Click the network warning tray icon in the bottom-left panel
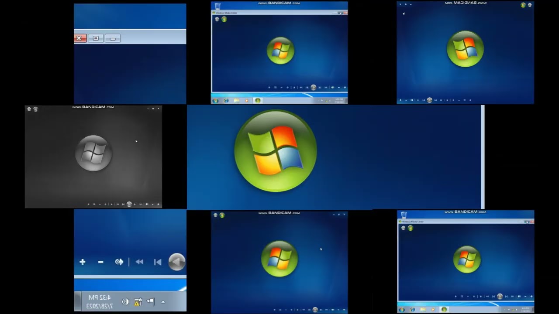Viewport: 559px width, 314px height. point(138,301)
